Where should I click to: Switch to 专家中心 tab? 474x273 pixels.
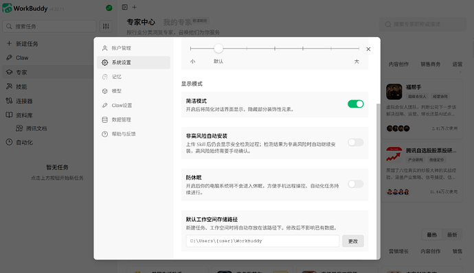pos(141,22)
